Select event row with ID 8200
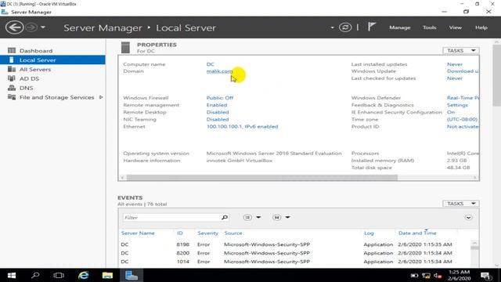 tap(294, 253)
